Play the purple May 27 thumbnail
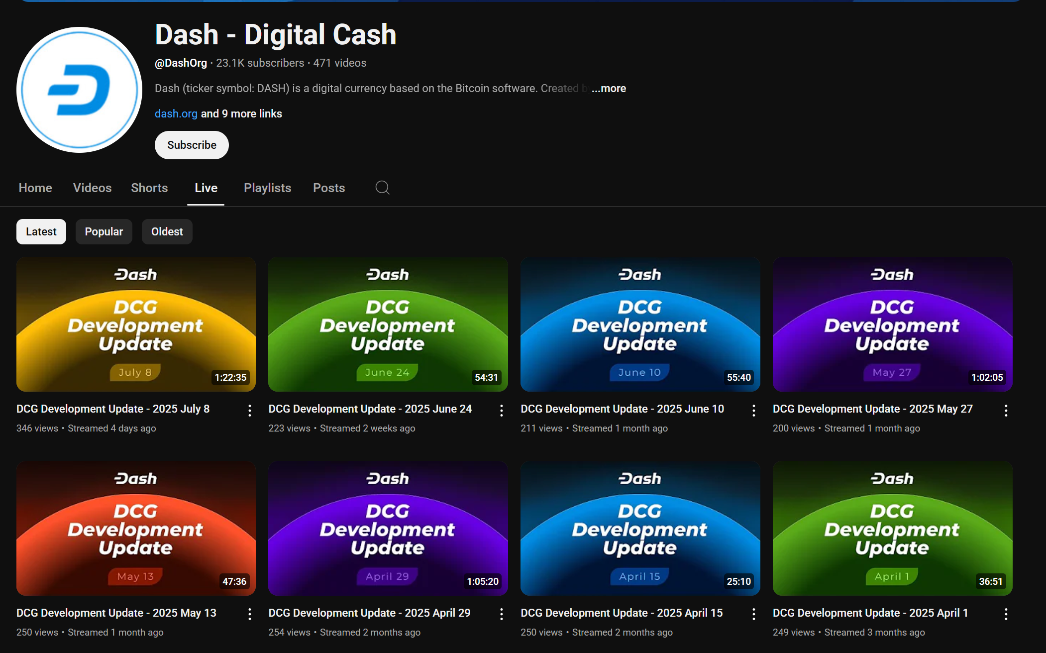This screenshot has height=653, width=1046. [x=892, y=324]
